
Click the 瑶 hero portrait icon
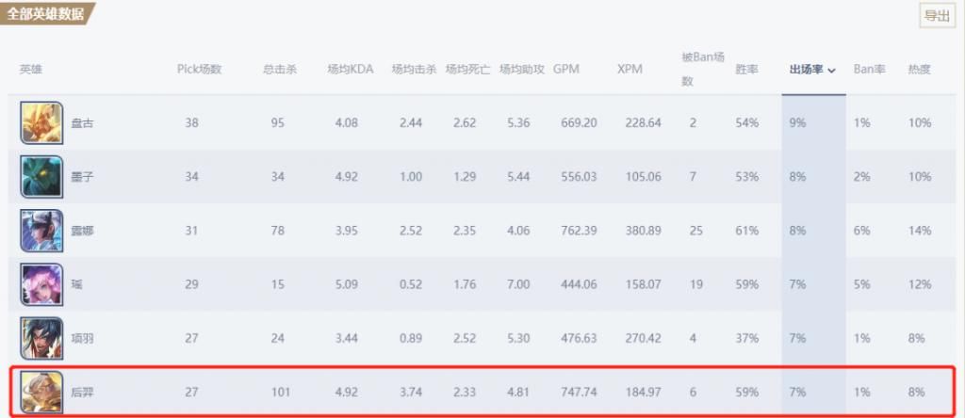click(x=41, y=284)
